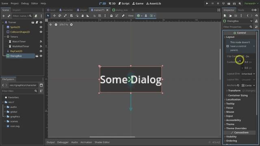The width and height of the screenshot is (260, 146).
Task: Toggle distraction-free mode expand icon
Action: coord(219,10)
